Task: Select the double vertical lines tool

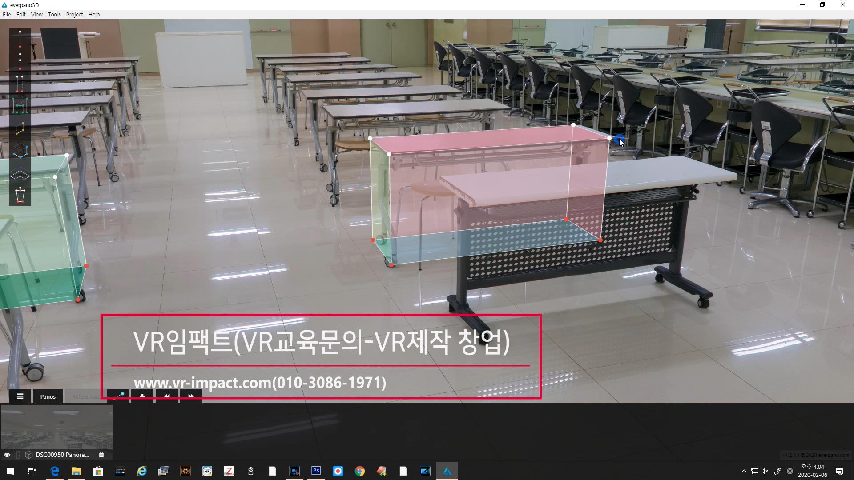Action: click(20, 84)
